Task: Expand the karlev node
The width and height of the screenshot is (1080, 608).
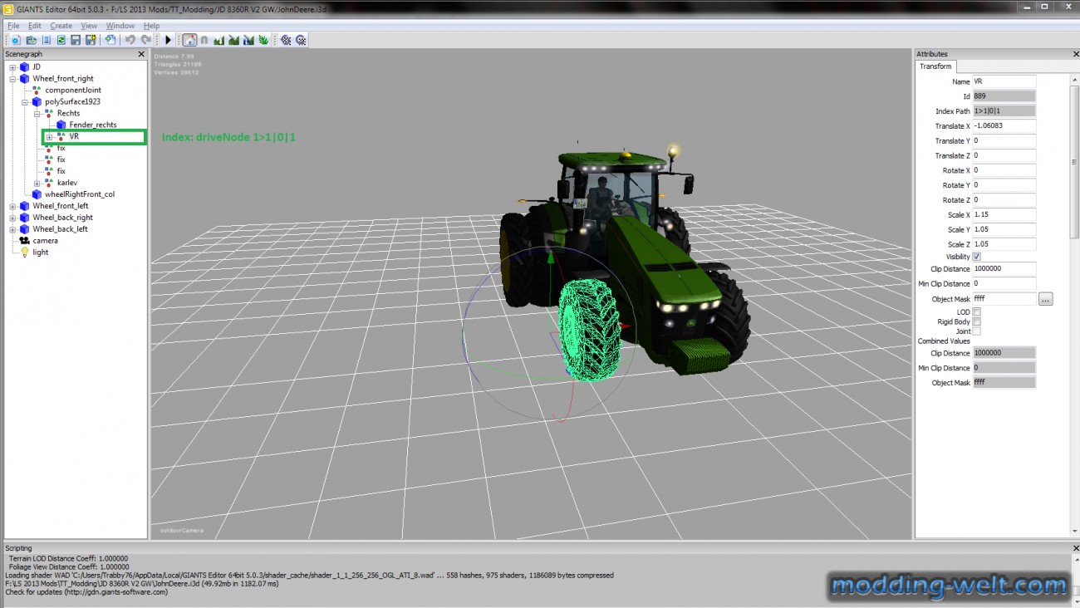Action: (x=37, y=183)
